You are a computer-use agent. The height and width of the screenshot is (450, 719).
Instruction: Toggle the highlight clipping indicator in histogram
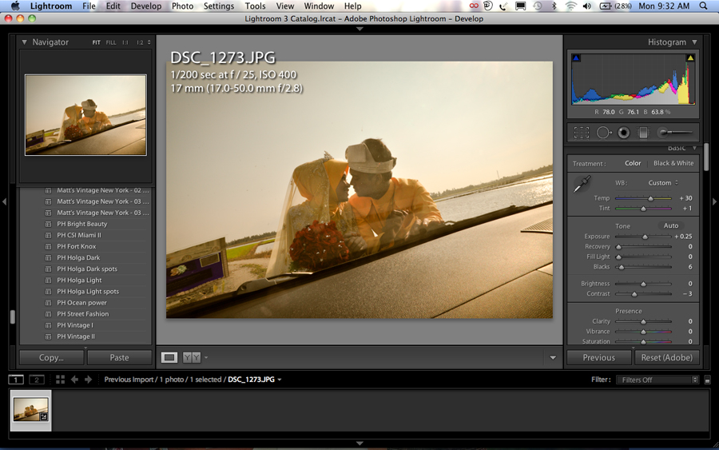pos(690,58)
